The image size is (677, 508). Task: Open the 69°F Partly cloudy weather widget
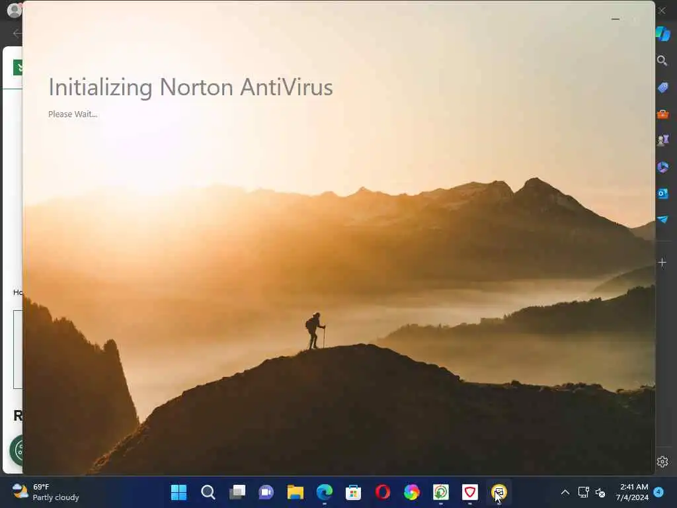coord(46,492)
